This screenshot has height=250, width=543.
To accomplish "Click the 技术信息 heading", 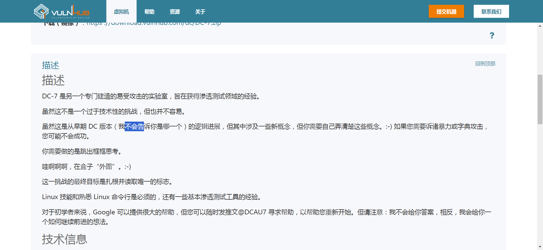I will (x=64, y=239).
